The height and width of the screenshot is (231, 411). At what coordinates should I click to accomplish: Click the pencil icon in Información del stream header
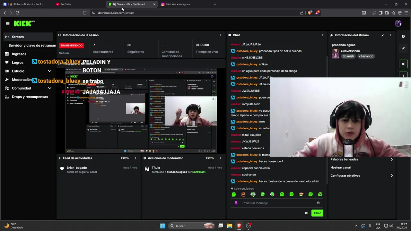383,35
